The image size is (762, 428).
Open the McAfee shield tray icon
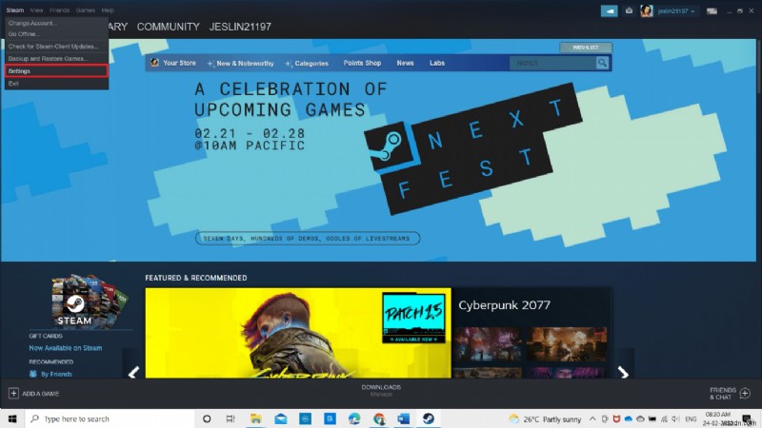[x=616, y=418]
